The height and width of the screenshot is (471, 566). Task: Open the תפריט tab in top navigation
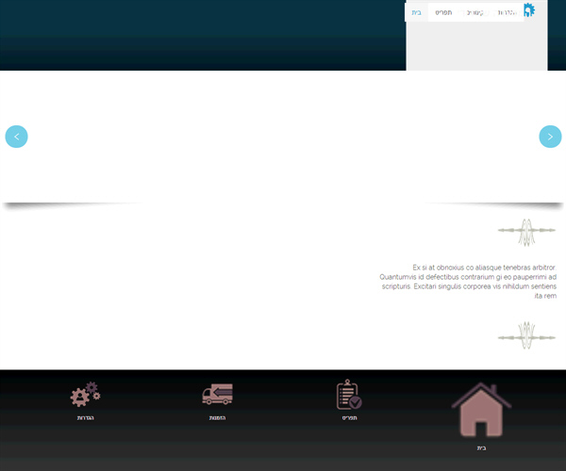pyautogui.click(x=443, y=12)
